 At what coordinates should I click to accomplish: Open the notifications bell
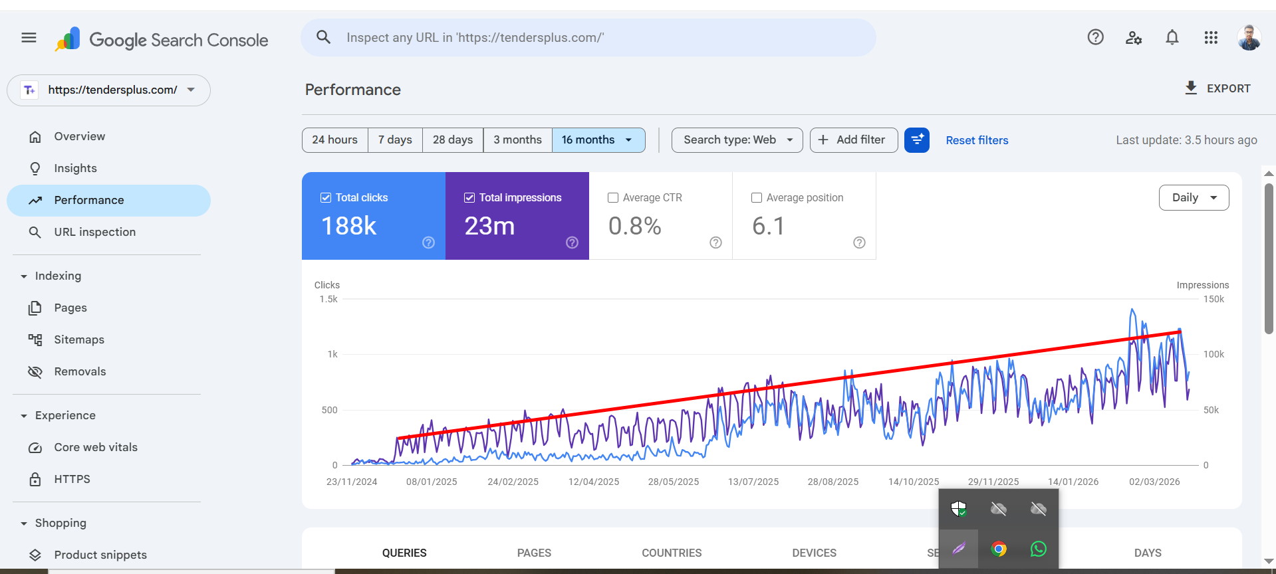[1172, 37]
